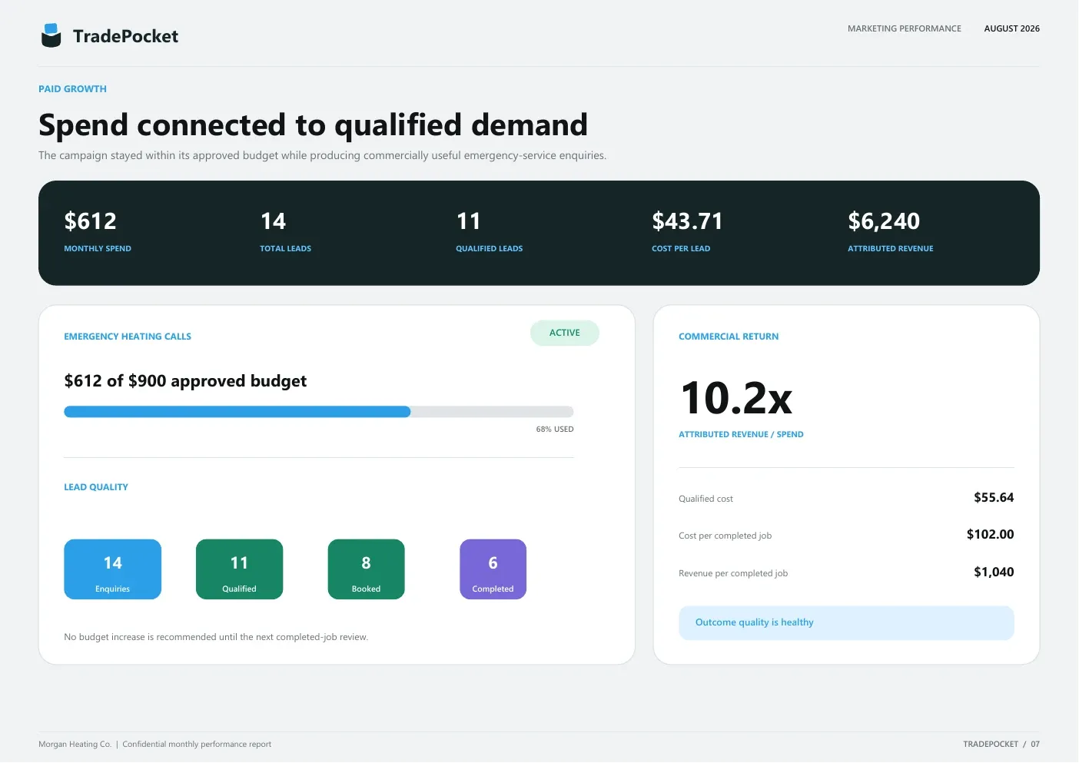This screenshot has width=1079, height=763.
Task: Select the green 11 Qualified tile
Action: point(240,569)
